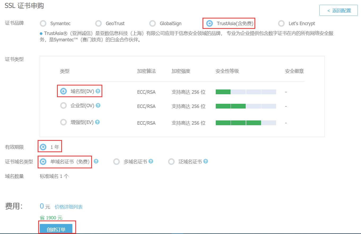The image size is (361, 234).
Task: Click the 安全性等级 column header
Action: (x=227, y=71)
